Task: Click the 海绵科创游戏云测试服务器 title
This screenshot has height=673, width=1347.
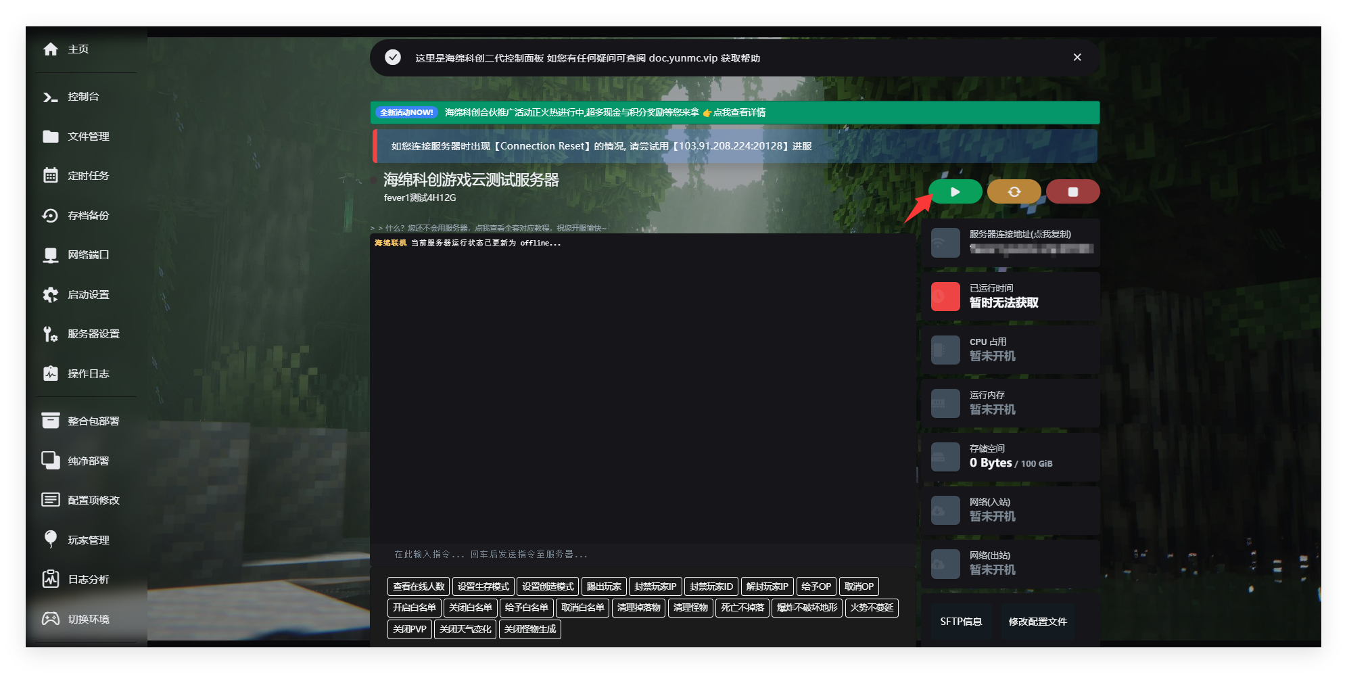Action: [471, 180]
